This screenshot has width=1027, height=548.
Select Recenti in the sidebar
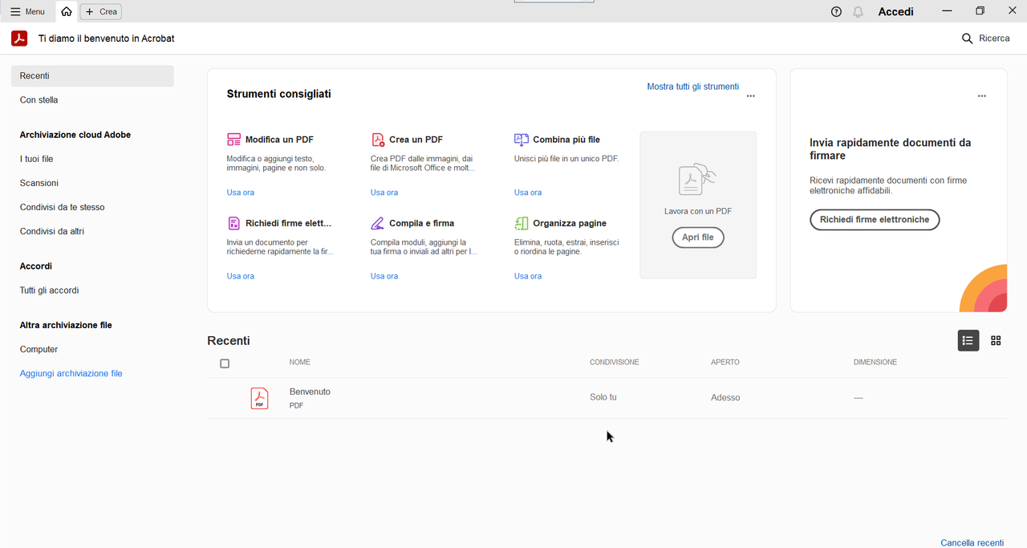click(92, 76)
